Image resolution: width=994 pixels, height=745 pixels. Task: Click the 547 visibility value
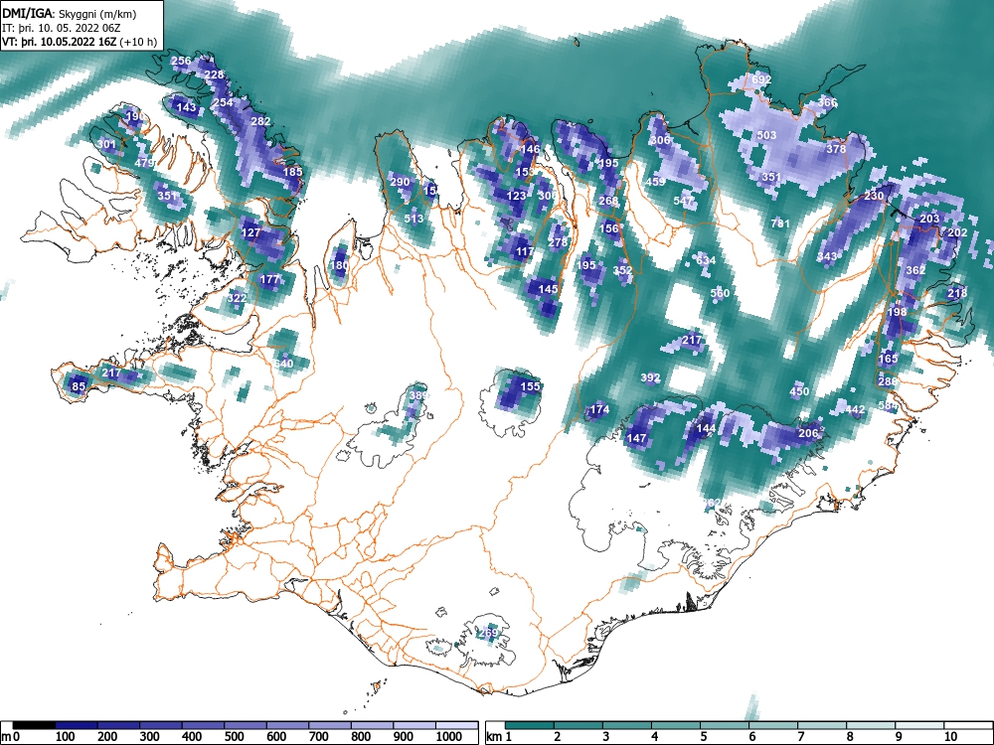684,201
